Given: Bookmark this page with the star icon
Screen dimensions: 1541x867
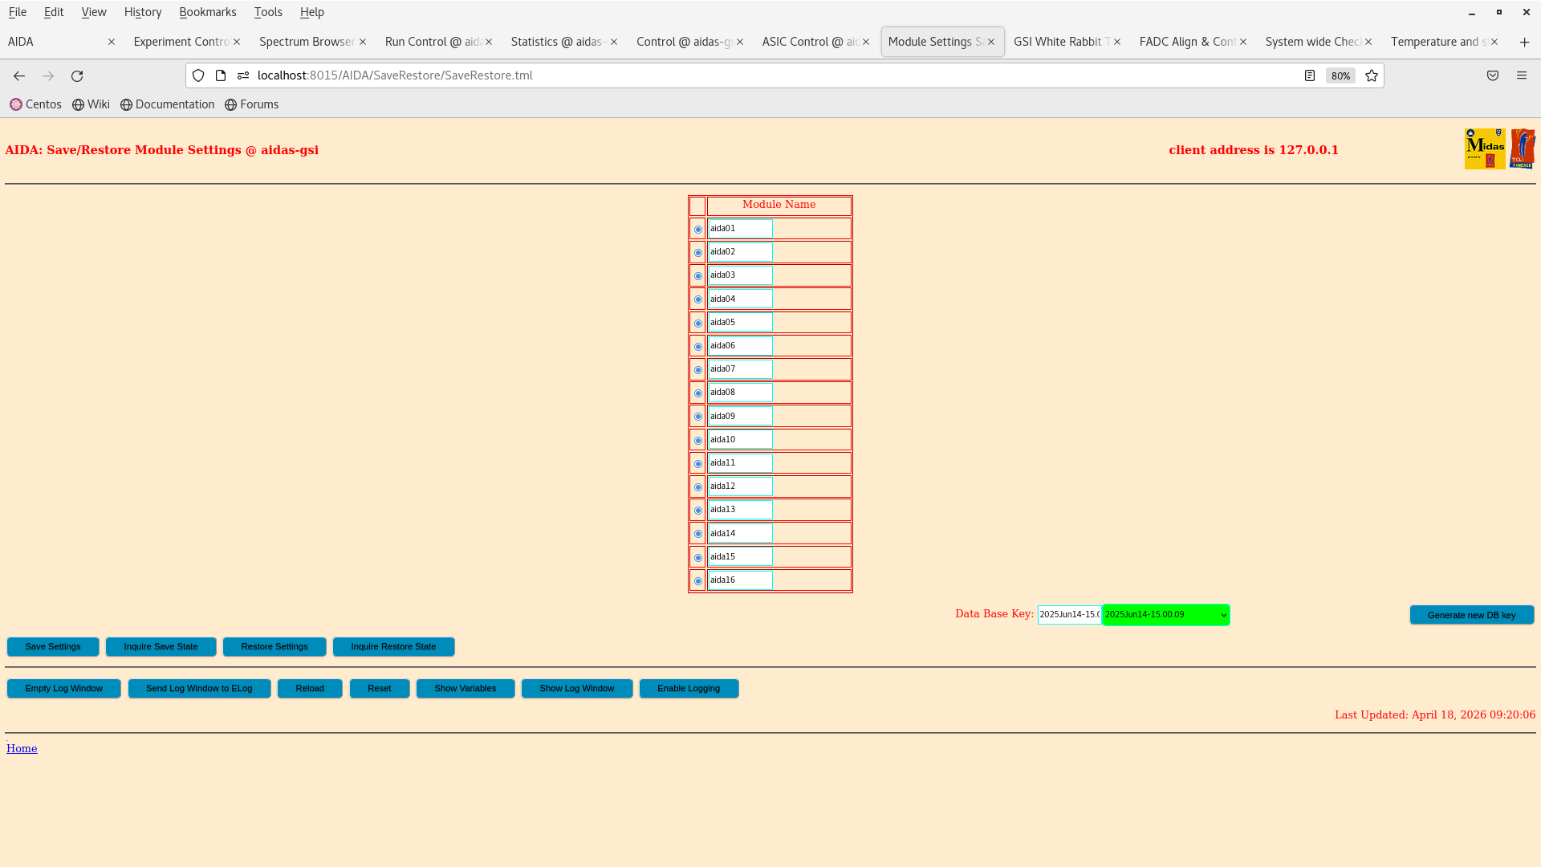Looking at the screenshot, I should 1371,75.
